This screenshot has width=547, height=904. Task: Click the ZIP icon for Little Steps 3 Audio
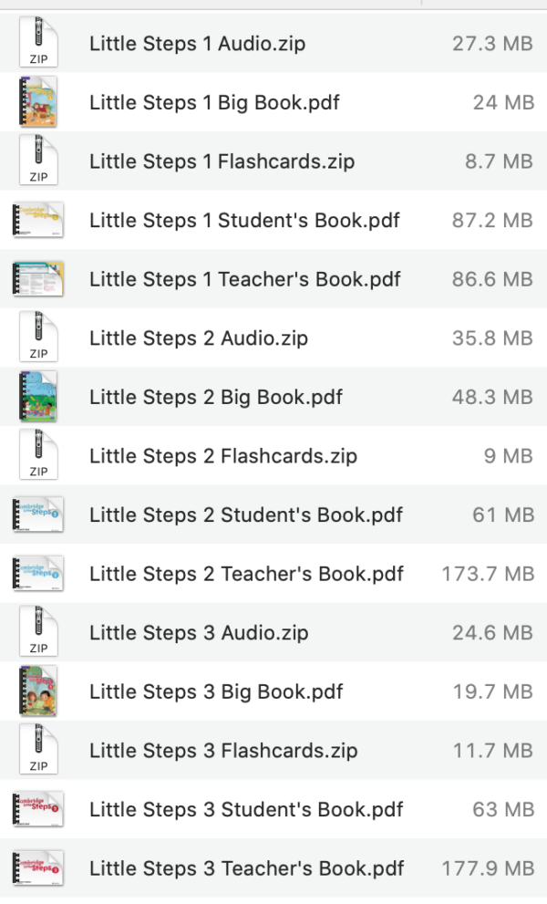pos(37,632)
